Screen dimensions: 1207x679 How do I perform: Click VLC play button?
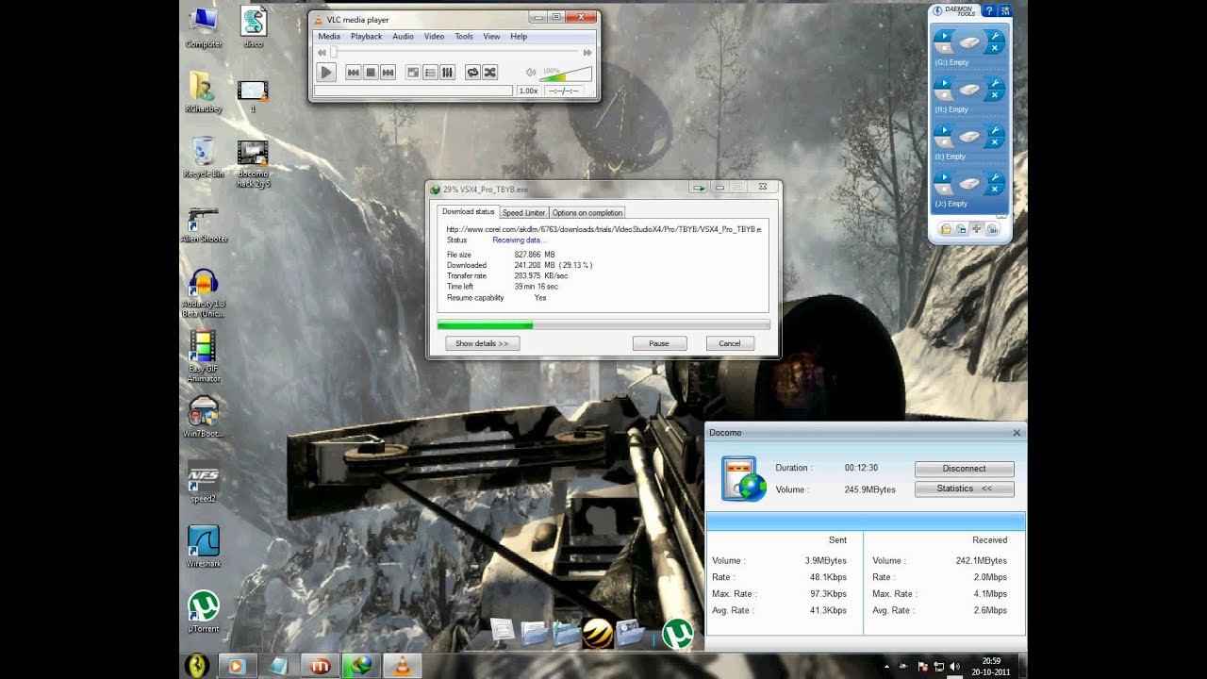tap(326, 72)
